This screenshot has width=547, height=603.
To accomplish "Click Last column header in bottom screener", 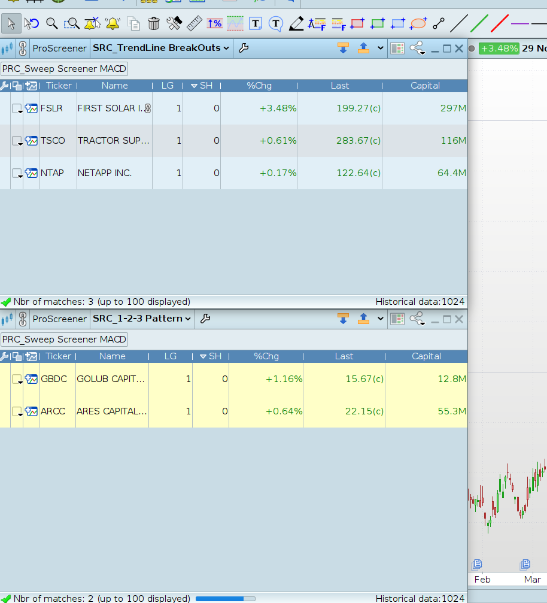I will 344,356.
